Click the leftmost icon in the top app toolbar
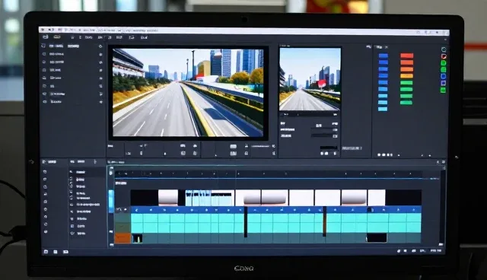Screen dimensions: 487x280 (46, 37)
